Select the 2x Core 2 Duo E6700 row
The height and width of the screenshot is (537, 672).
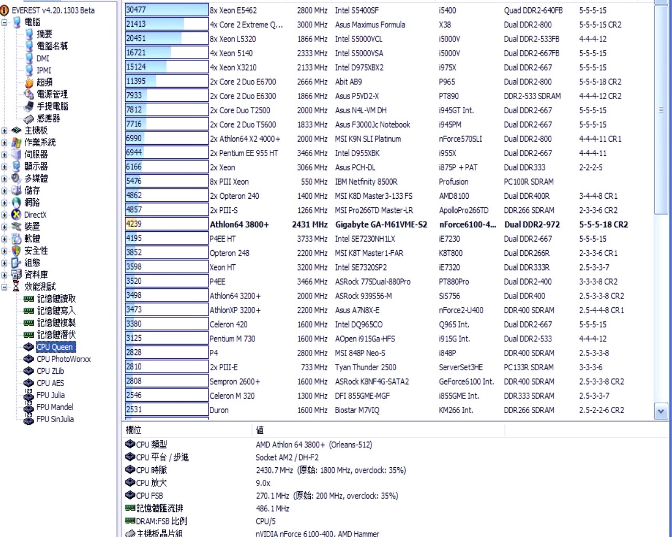(x=388, y=81)
